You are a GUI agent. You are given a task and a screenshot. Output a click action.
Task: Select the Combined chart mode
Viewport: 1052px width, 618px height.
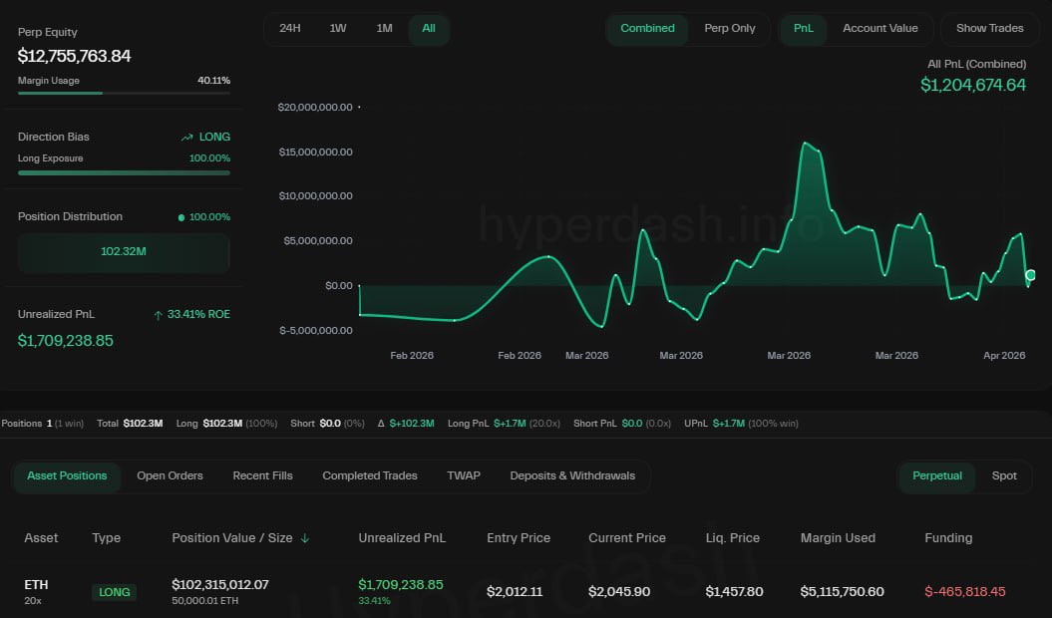coord(647,29)
